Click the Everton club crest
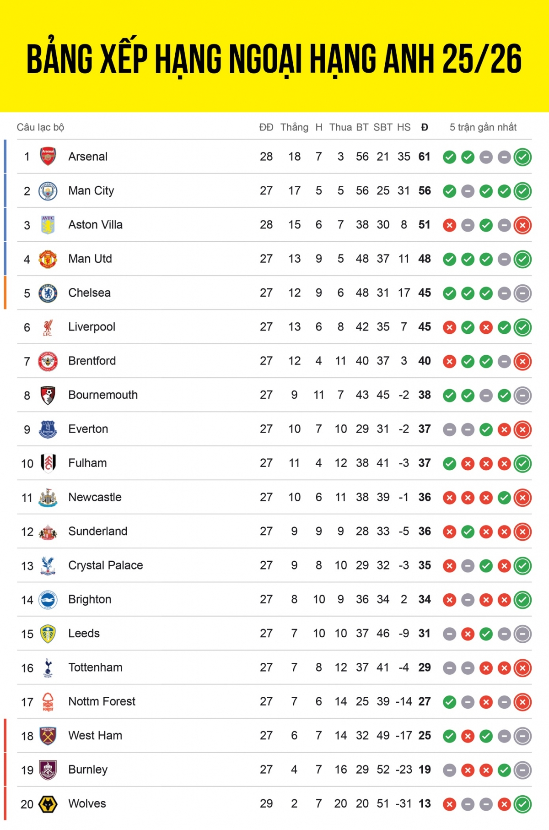 (48, 429)
